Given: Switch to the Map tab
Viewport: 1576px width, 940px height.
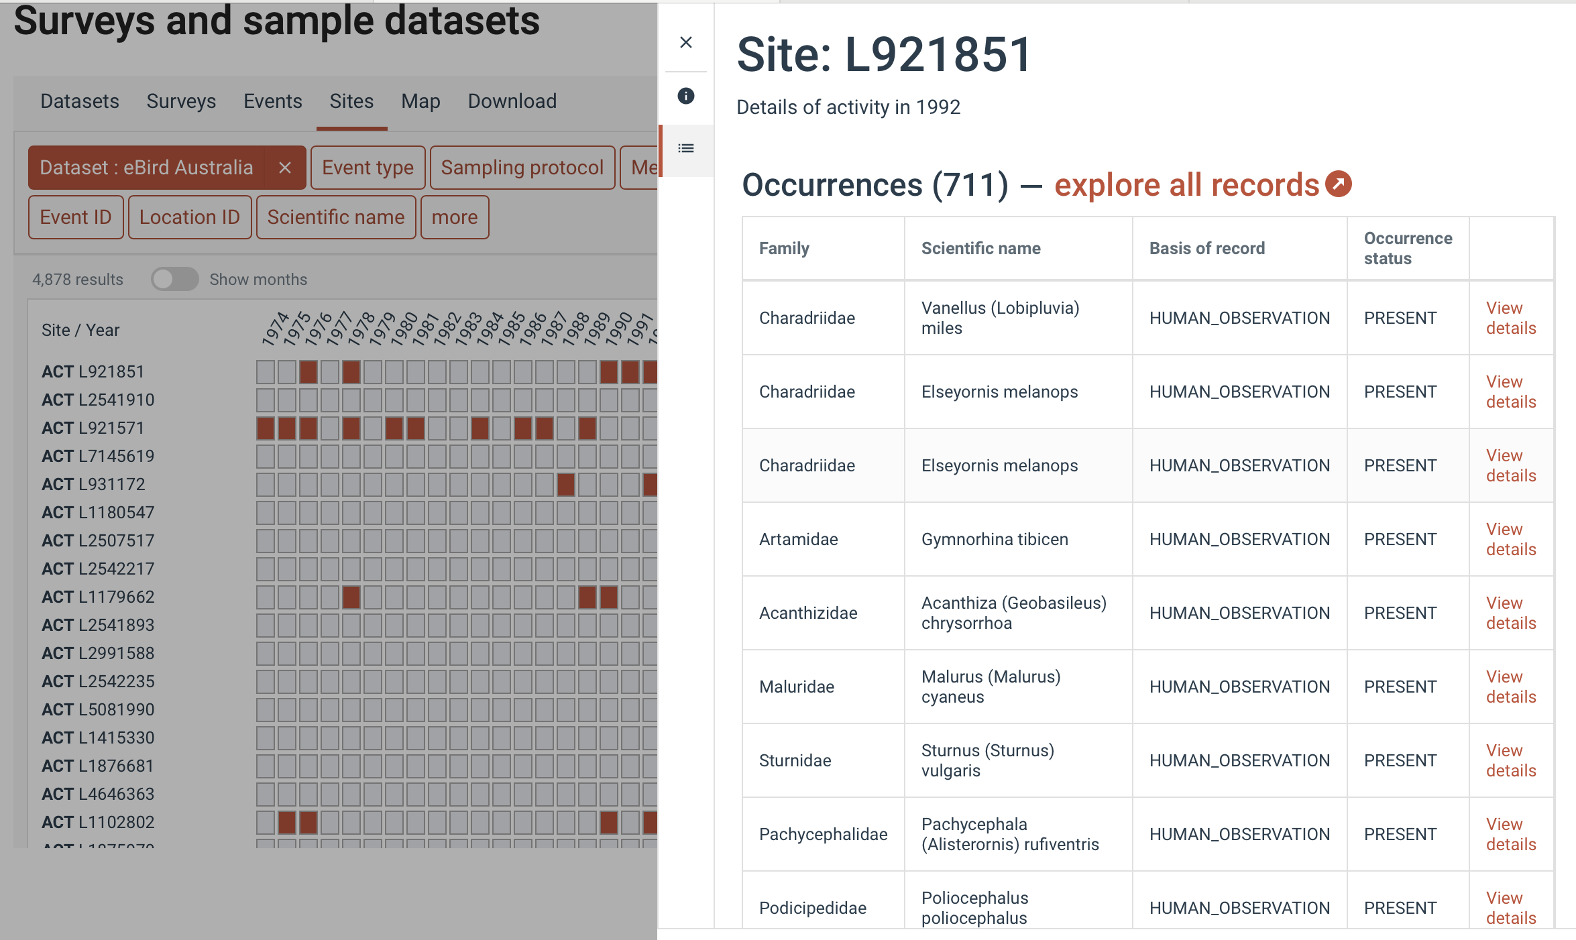Looking at the screenshot, I should click(420, 101).
